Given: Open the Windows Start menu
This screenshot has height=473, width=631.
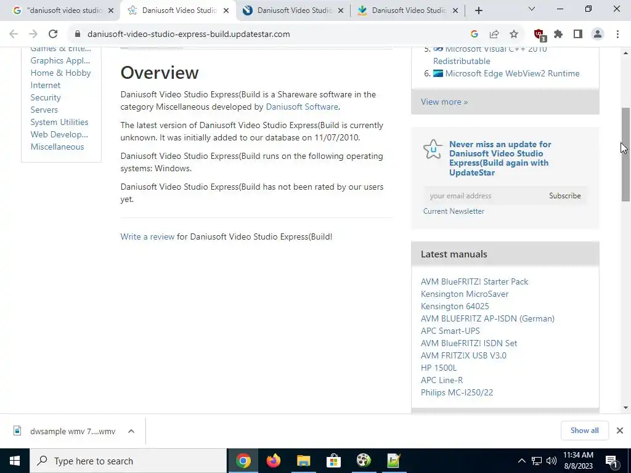Looking at the screenshot, I should [x=15, y=461].
